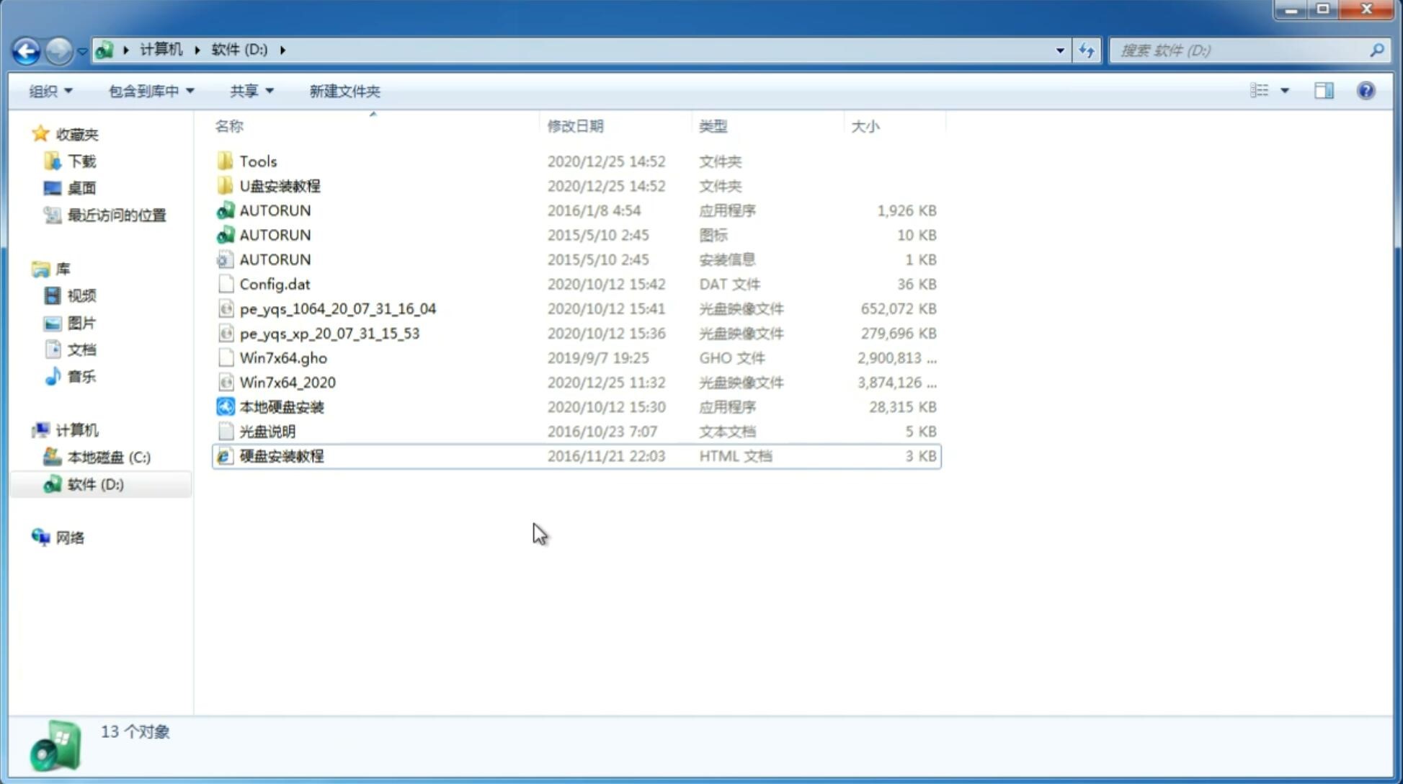Click back navigation arrow
The height and width of the screenshot is (784, 1403).
(26, 49)
